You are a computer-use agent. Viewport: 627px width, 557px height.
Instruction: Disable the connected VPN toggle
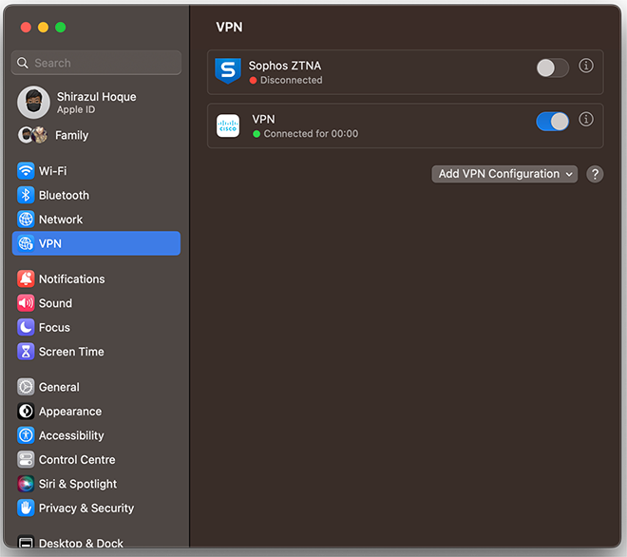(x=552, y=121)
